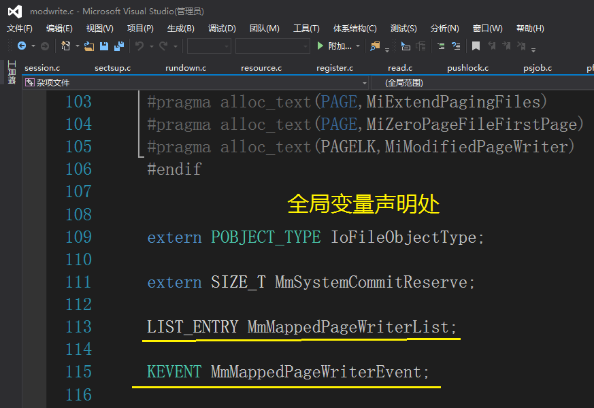Click the Redo arrow icon

click(x=164, y=46)
